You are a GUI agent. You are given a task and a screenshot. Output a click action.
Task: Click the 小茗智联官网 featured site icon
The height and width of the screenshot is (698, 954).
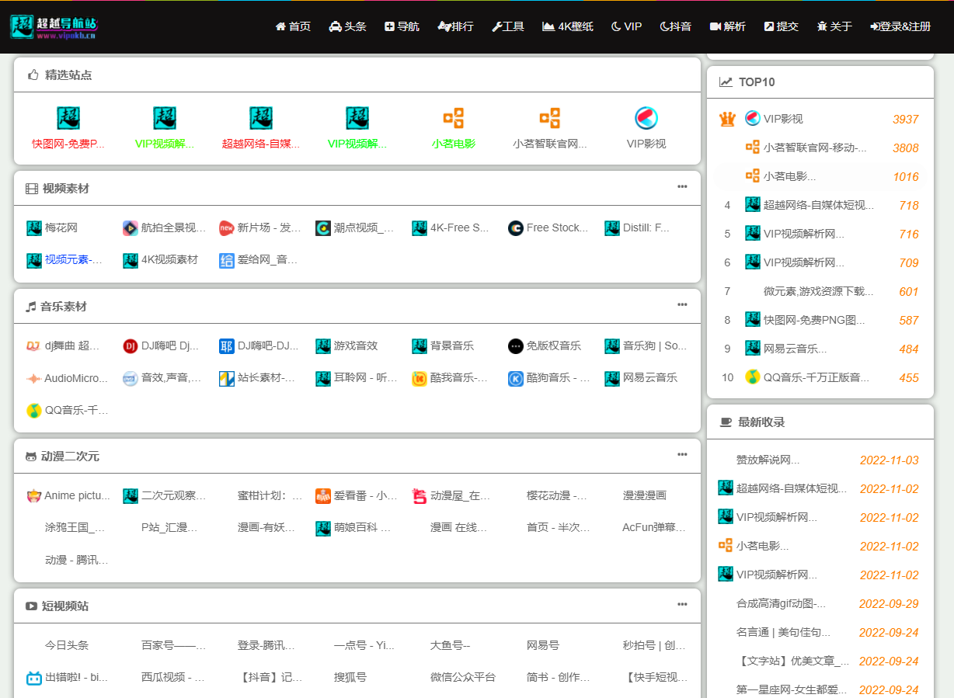tap(550, 118)
